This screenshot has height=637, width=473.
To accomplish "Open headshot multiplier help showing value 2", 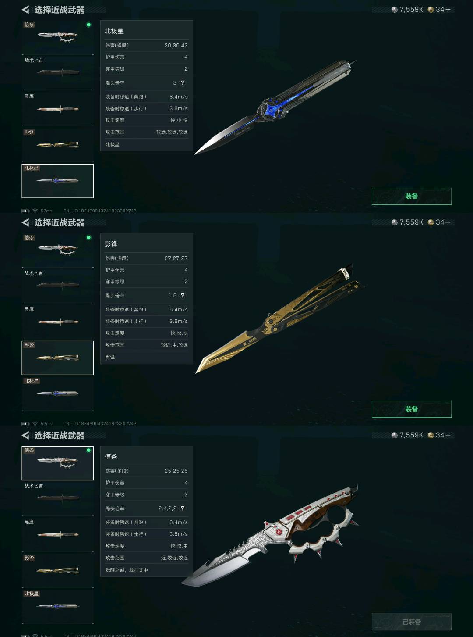I will tap(183, 82).
